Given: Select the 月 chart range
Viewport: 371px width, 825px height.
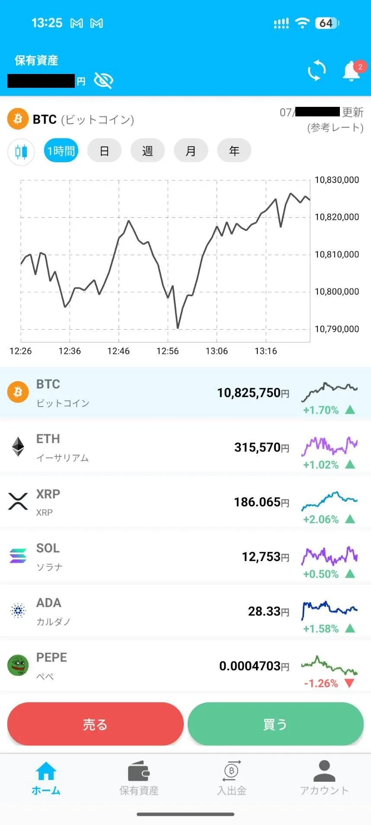Looking at the screenshot, I should [x=191, y=151].
